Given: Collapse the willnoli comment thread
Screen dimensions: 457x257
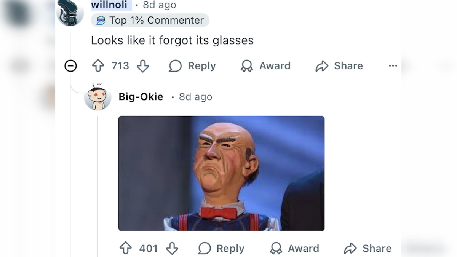Looking at the screenshot, I should 70,66.
